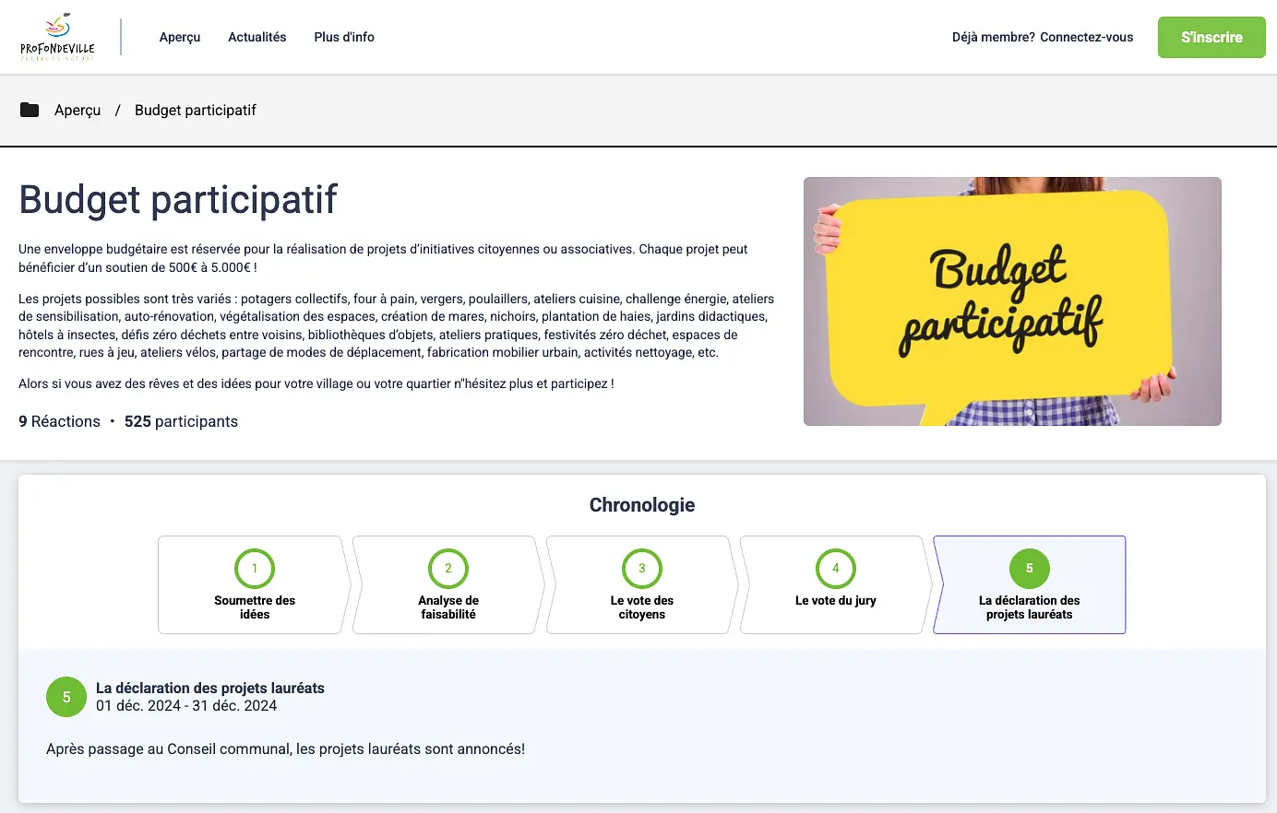Click the Chronologie heading
Image resolution: width=1277 pixels, height=813 pixels.
click(642, 505)
